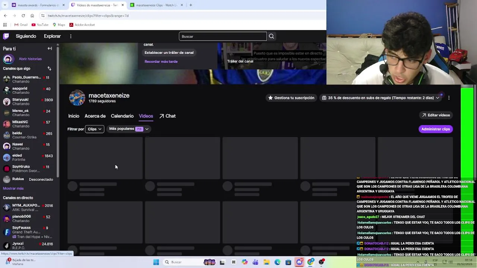Expand followed channels with Mostrar más
477x268 pixels.
(x=13, y=188)
